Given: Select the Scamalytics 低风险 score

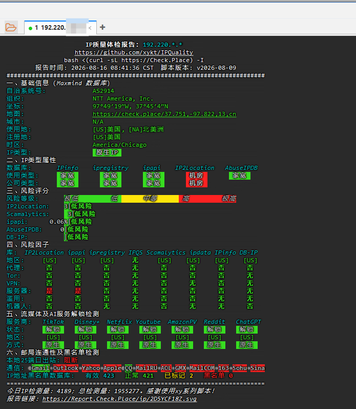Looking at the screenshot, I should coord(81,214).
